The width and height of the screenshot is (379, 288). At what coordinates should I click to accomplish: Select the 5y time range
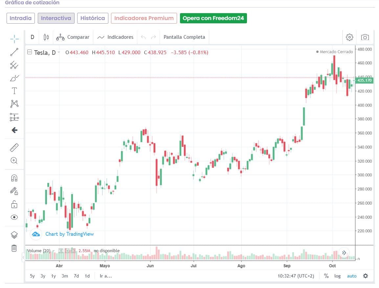click(33, 276)
